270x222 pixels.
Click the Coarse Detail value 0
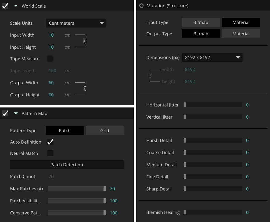(247, 152)
